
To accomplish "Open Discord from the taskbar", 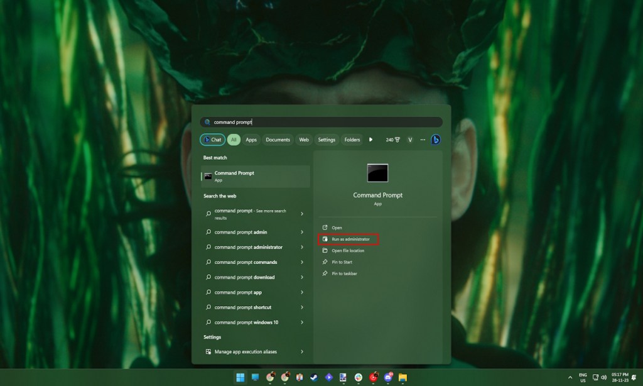I will 387,379.
